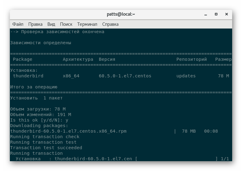This screenshot has width=242, height=171.
Task: Close the patts@local terminal window
Action: coord(227,14)
